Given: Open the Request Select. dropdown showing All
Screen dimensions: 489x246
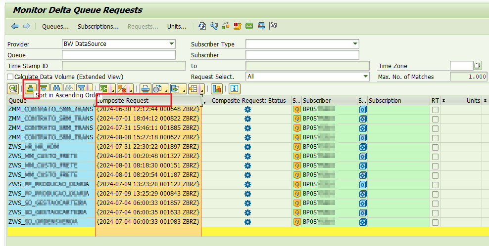Looking at the screenshot, I should 365,77.
